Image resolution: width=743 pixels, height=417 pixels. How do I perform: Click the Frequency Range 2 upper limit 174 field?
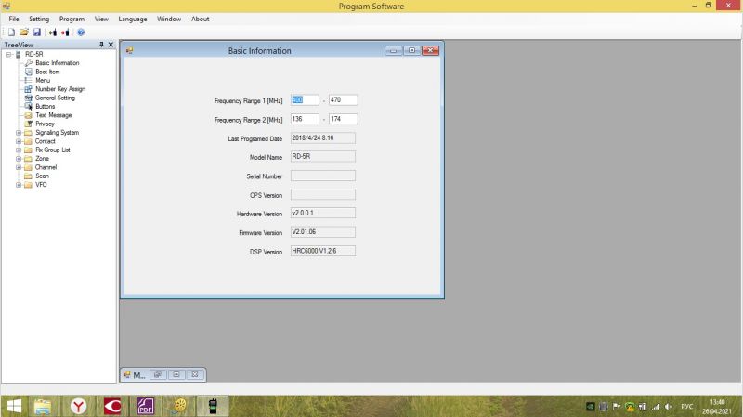[343, 119]
